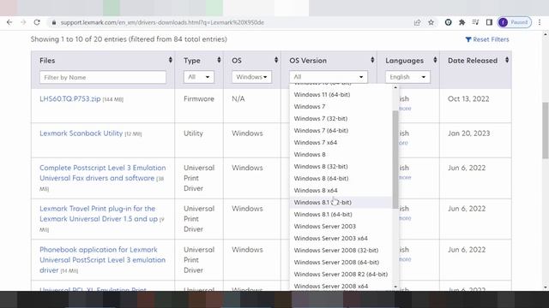The width and height of the screenshot is (549, 308).
Task: Bookmark this page with the star icon
Action: pos(431,22)
